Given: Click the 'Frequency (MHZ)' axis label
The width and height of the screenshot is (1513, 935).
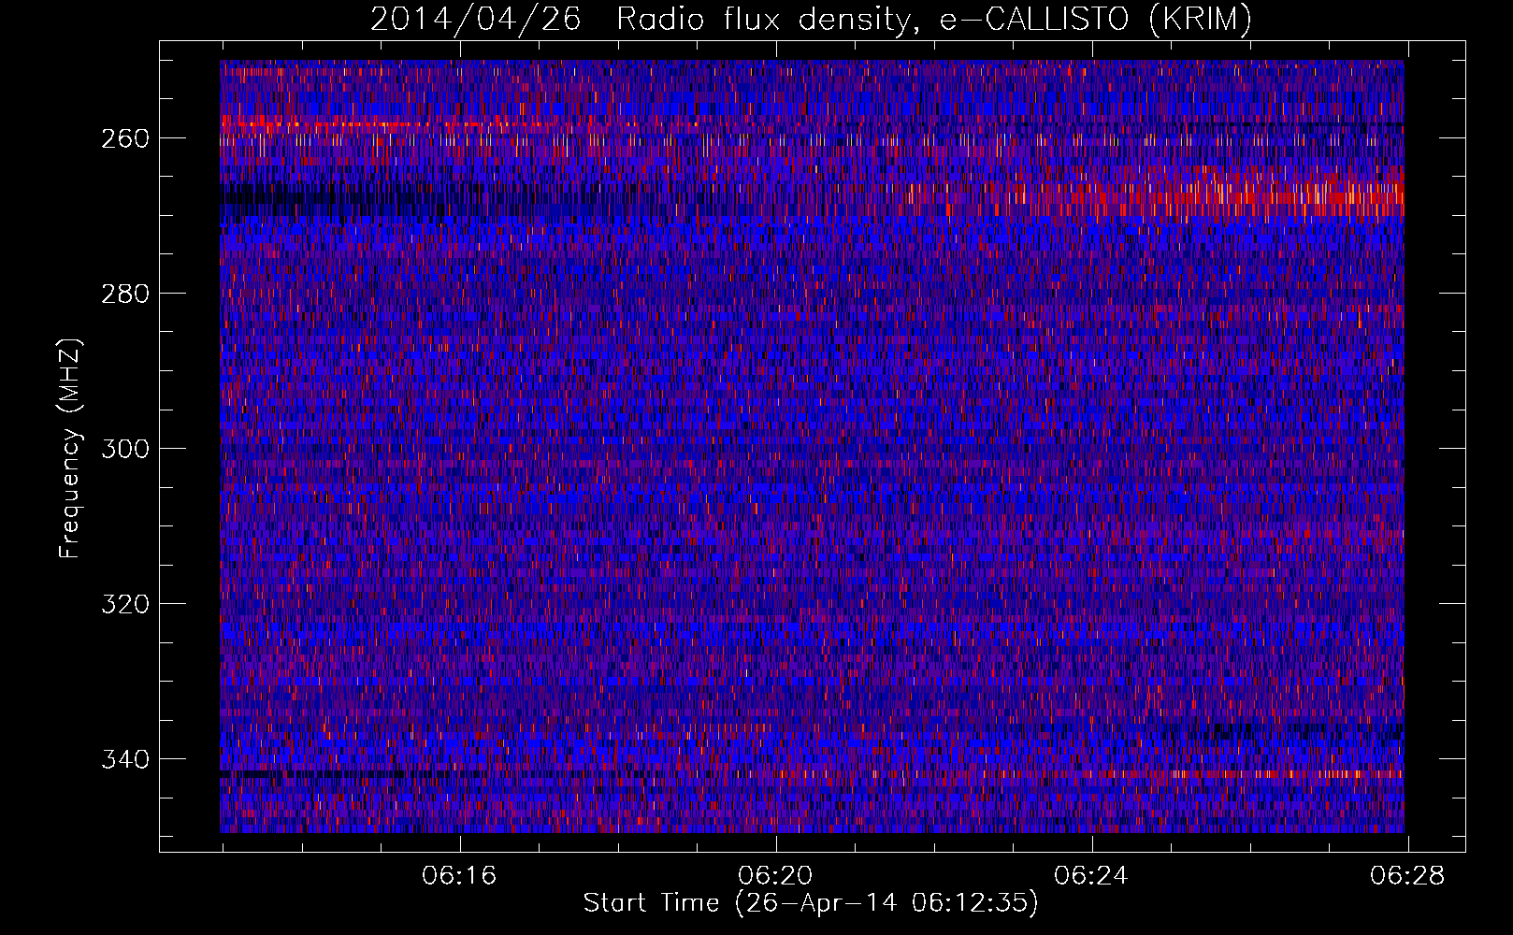Looking at the screenshot, I should [69, 448].
